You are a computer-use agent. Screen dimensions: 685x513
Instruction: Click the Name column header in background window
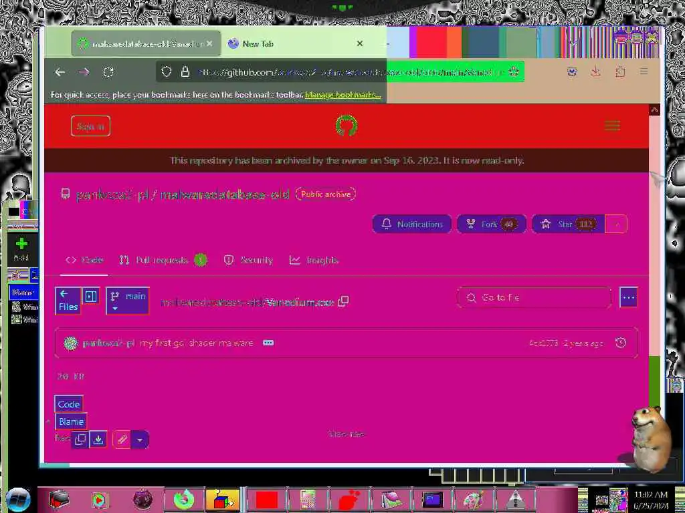click(x=23, y=293)
